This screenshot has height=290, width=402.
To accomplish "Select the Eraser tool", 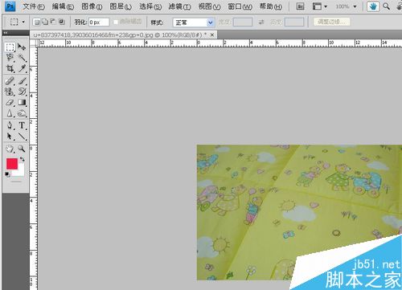I will coord(10,103).
